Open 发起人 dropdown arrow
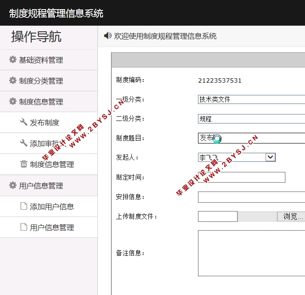The image size is (305, 295). point(270,157)
